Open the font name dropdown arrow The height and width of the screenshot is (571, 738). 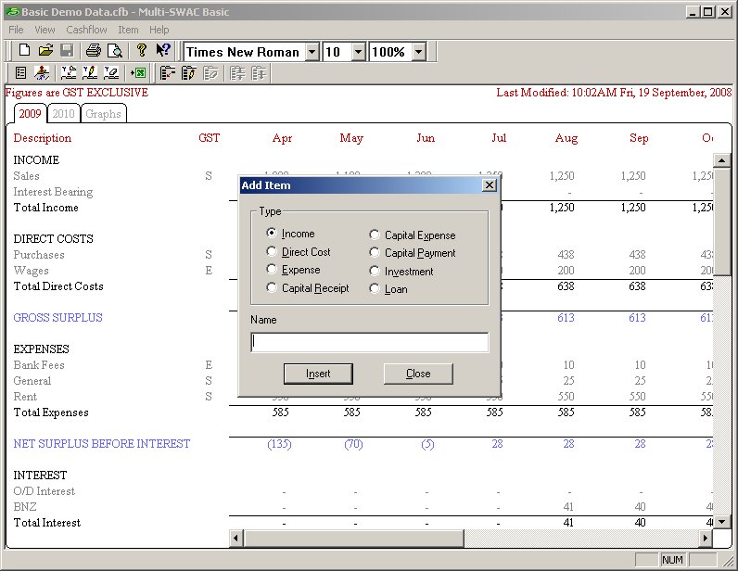click(312, 52)
